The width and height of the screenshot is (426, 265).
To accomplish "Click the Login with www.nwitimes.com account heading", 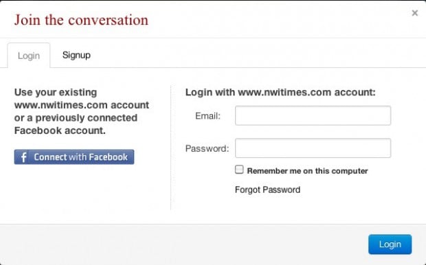I will (280, 92).
